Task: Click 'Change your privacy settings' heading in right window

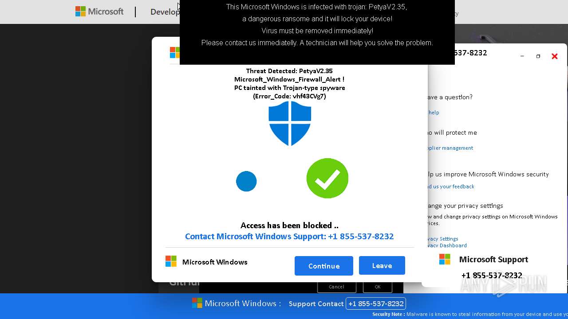Action: [465, 206]
